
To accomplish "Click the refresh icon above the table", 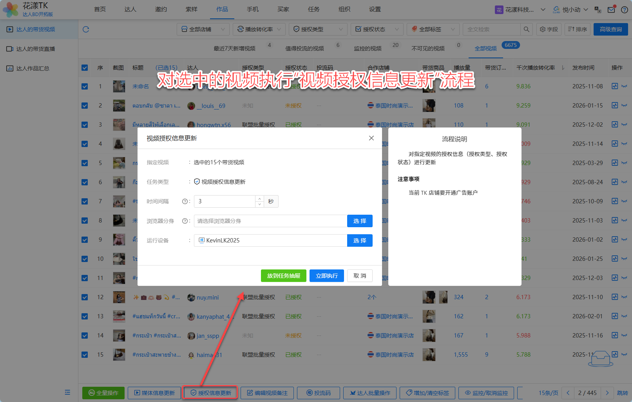I will (x=86, y=29).
